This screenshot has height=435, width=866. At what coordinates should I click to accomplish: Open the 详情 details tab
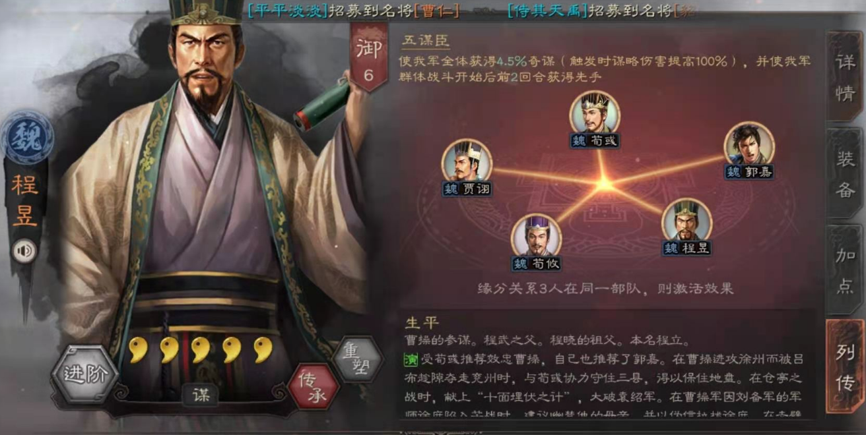[x=846, y=77]
